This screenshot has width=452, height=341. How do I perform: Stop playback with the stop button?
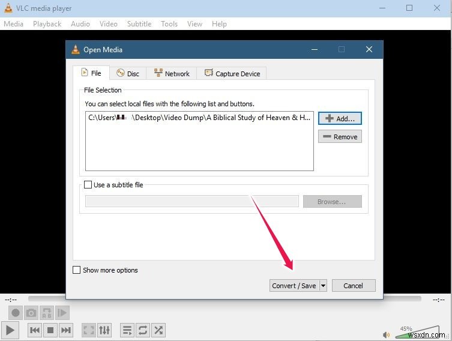click(50, 330)
